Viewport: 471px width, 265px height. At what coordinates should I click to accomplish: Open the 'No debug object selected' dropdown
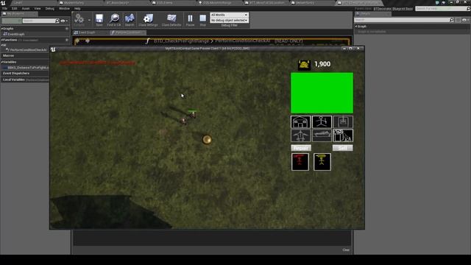point(229,20)
